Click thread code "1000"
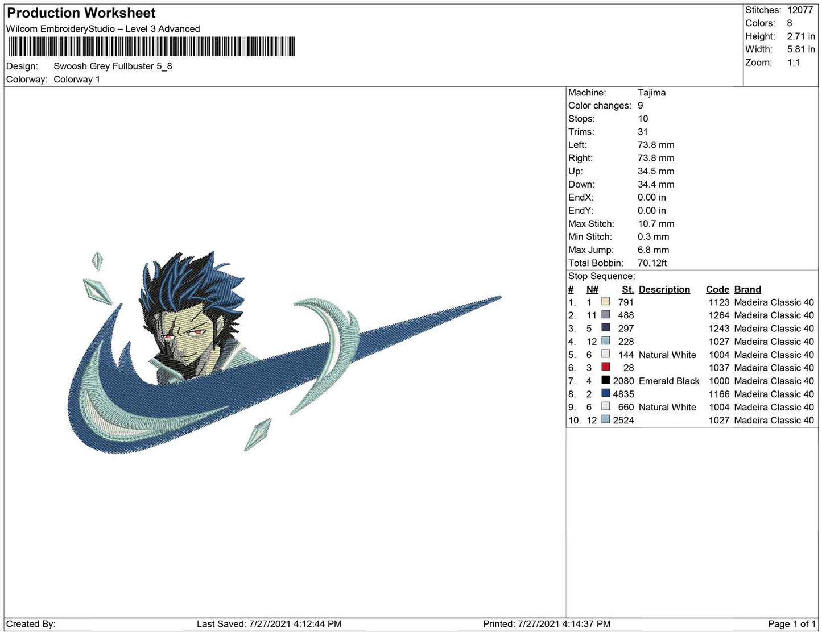The image size is (822, 632). [x=719, y=381]
